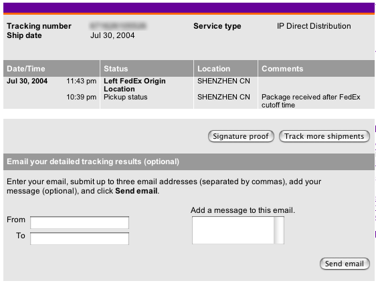Click 'Email your detailed tracking results' heading
The width and height of the screenshot is (376, 283).
click(93, 162)
